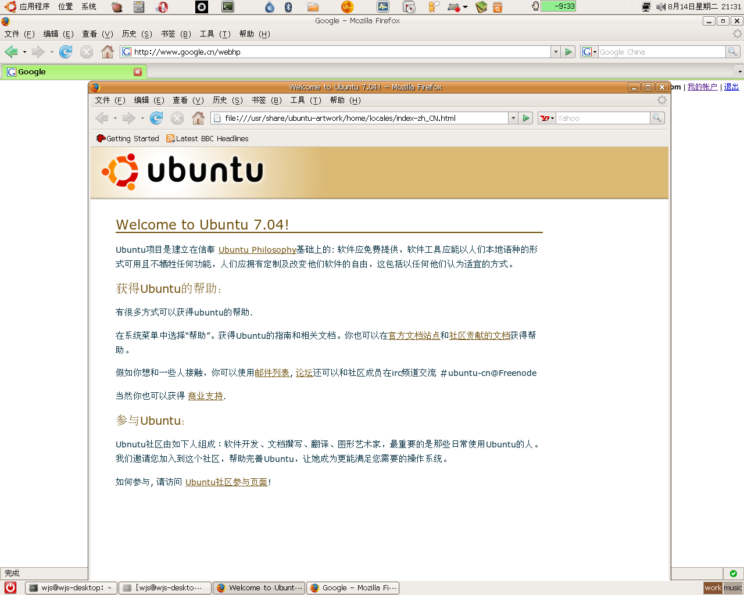Screen dimensions: 744x595
Task: Open the dictionary book icon in the top panel
Action: pos(481,7)
